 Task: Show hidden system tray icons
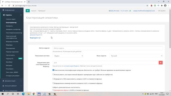pyautogui.click(x=143, y=94)
